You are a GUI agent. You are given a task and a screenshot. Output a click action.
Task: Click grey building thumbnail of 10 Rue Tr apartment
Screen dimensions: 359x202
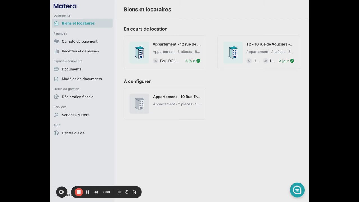pyautogui.click(x=139, y=104)
